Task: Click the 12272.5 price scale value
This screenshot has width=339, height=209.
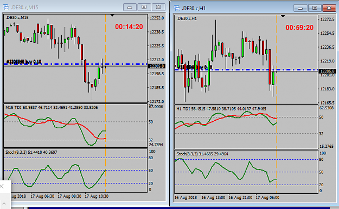Action: (x=327, y=19)
